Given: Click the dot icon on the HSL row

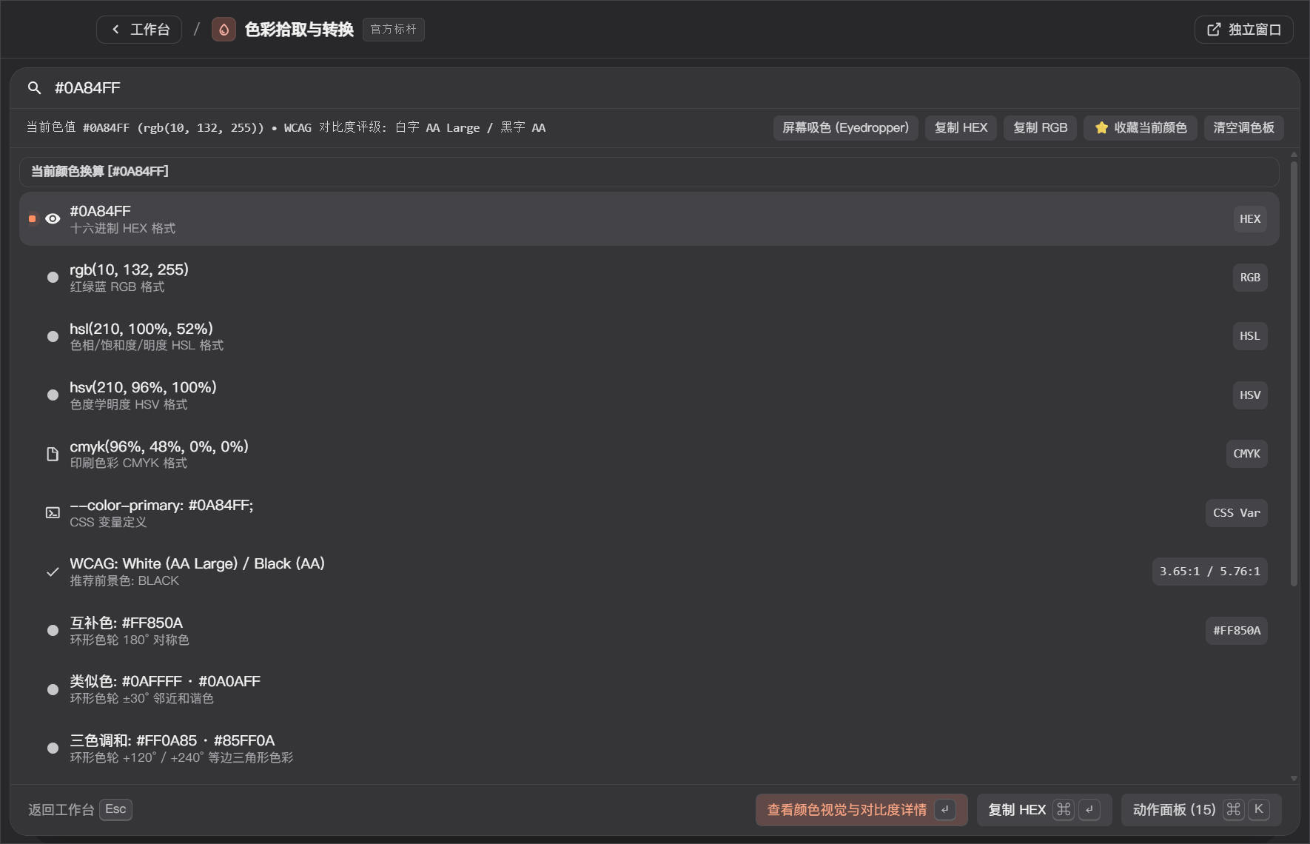Looking at the screenshot, I should pyautogui.click(x=53, y=336).
